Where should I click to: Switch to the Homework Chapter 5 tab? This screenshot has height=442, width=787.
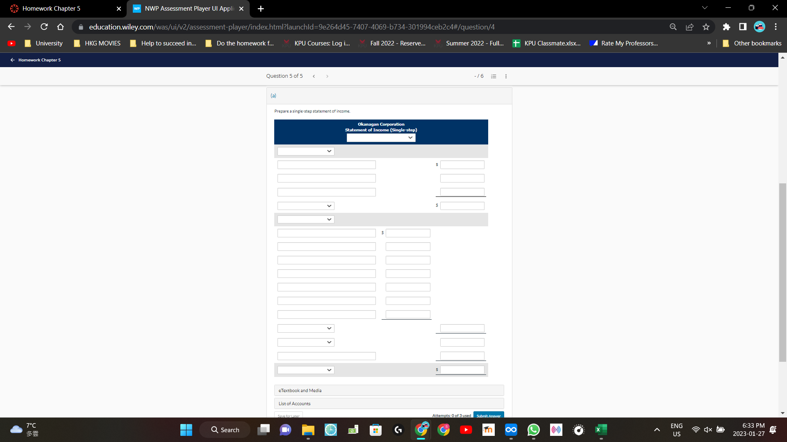[61, 8]
